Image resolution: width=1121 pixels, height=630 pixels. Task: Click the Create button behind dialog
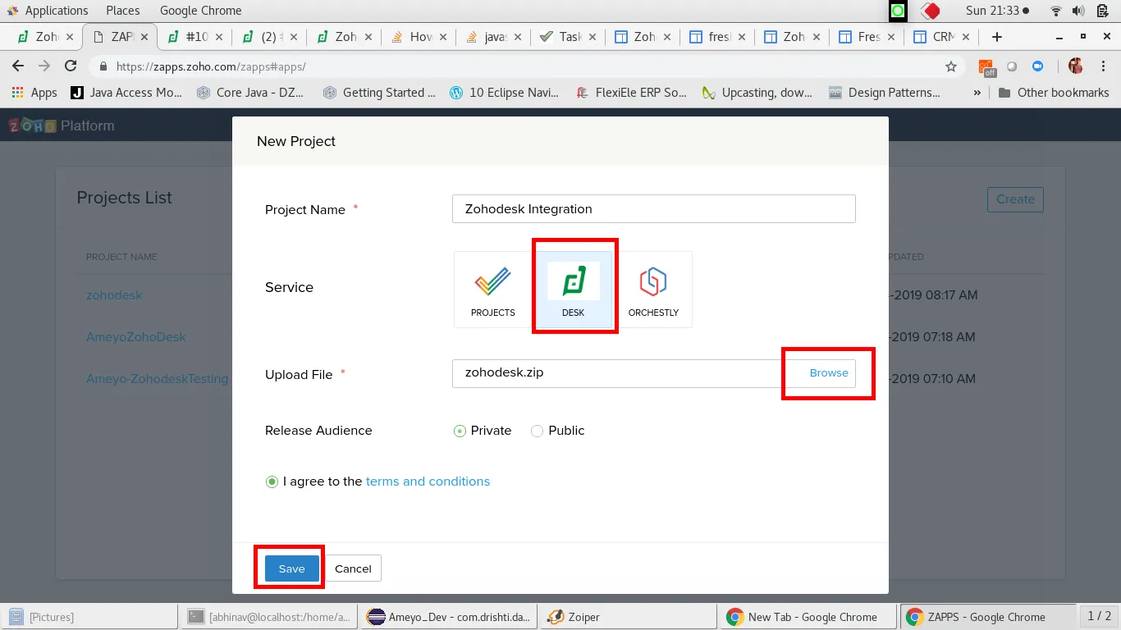pyautogui.click(x=1015, y=199)
